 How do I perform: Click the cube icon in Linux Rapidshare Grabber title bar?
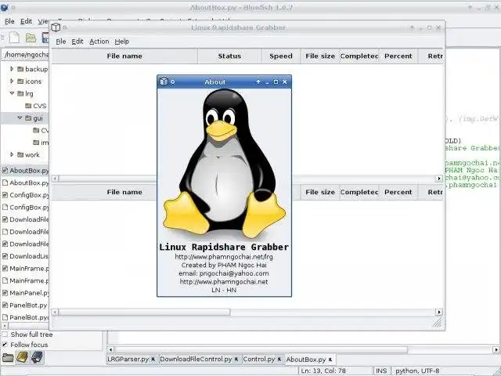[56, 27]
